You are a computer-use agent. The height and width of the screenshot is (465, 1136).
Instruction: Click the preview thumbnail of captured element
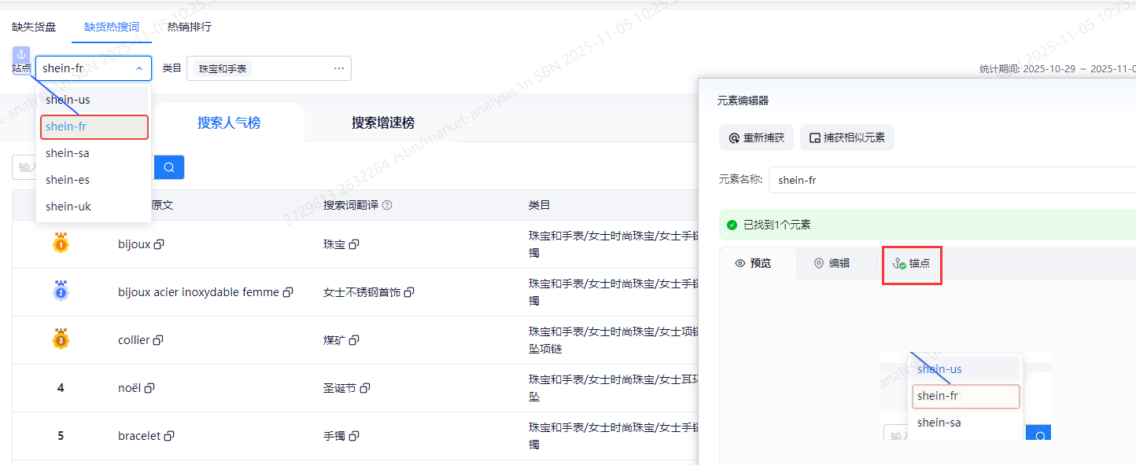[964, 396]
